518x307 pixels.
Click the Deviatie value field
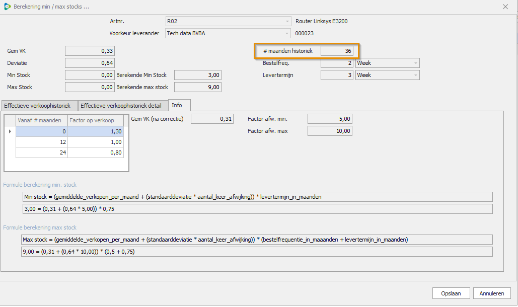[90, 63]
